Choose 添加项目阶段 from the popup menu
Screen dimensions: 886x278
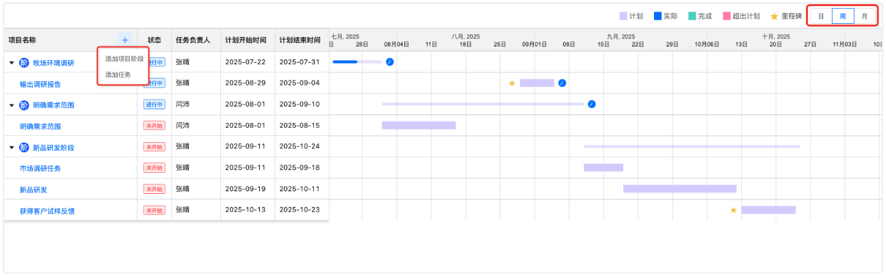[x=124, y=59]
